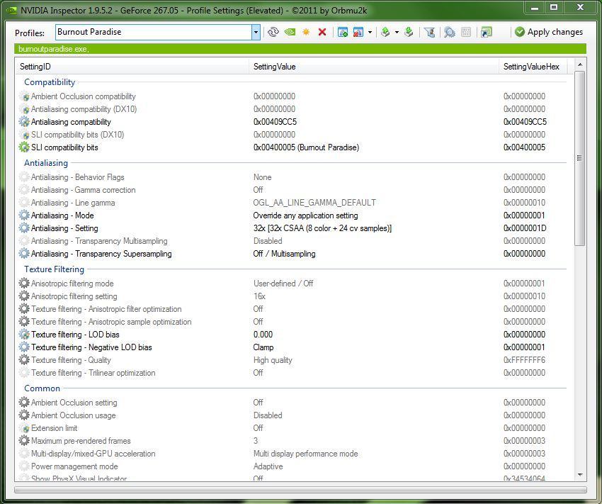Create a new profile with the star icon
Image resolution: width=602 pixels, height=504 pixels.
[x=306, y=32]
